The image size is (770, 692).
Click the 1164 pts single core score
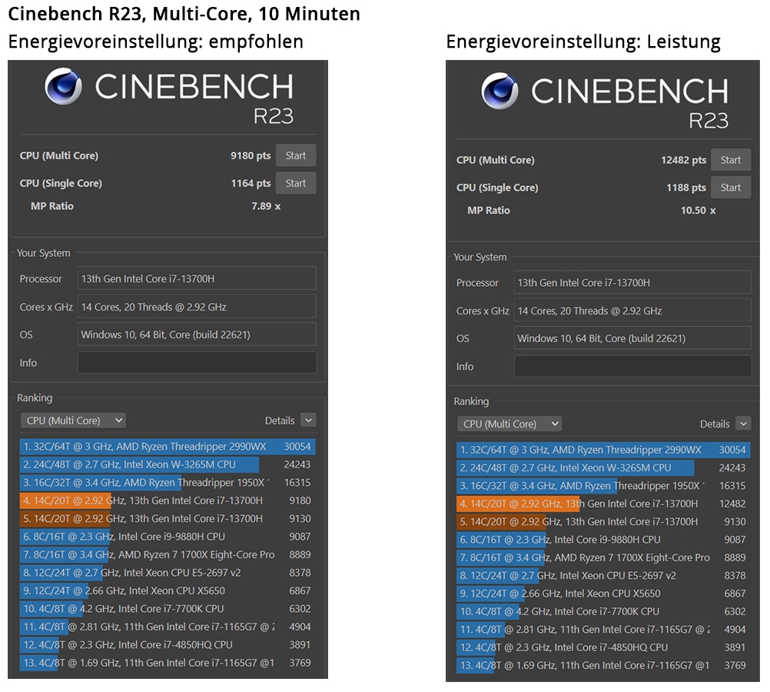251,183
